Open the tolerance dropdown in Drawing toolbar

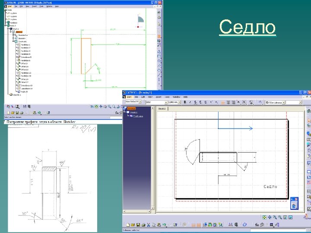tap(284, 102)
